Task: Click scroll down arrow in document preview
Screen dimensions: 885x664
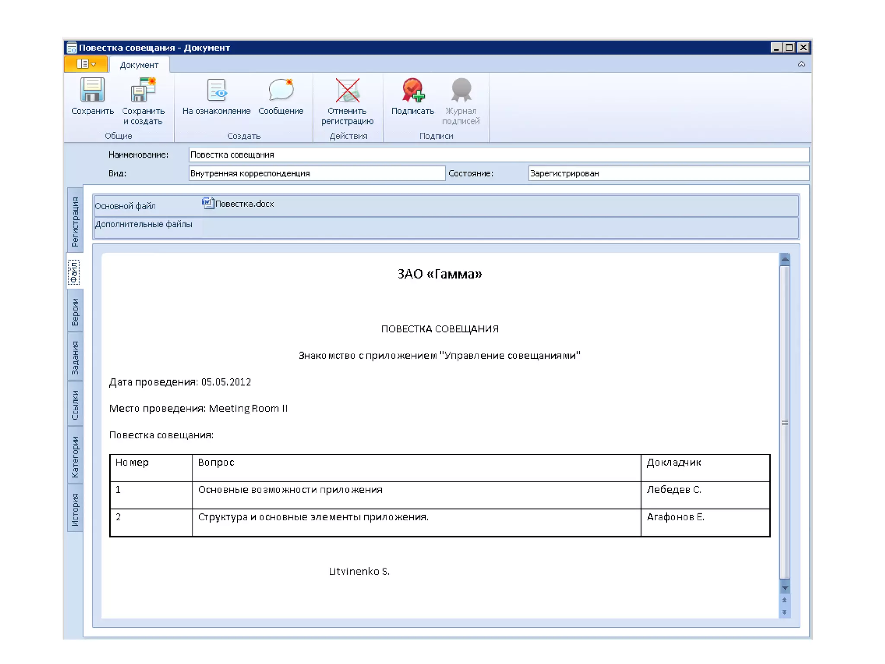Action: point(785,588)
